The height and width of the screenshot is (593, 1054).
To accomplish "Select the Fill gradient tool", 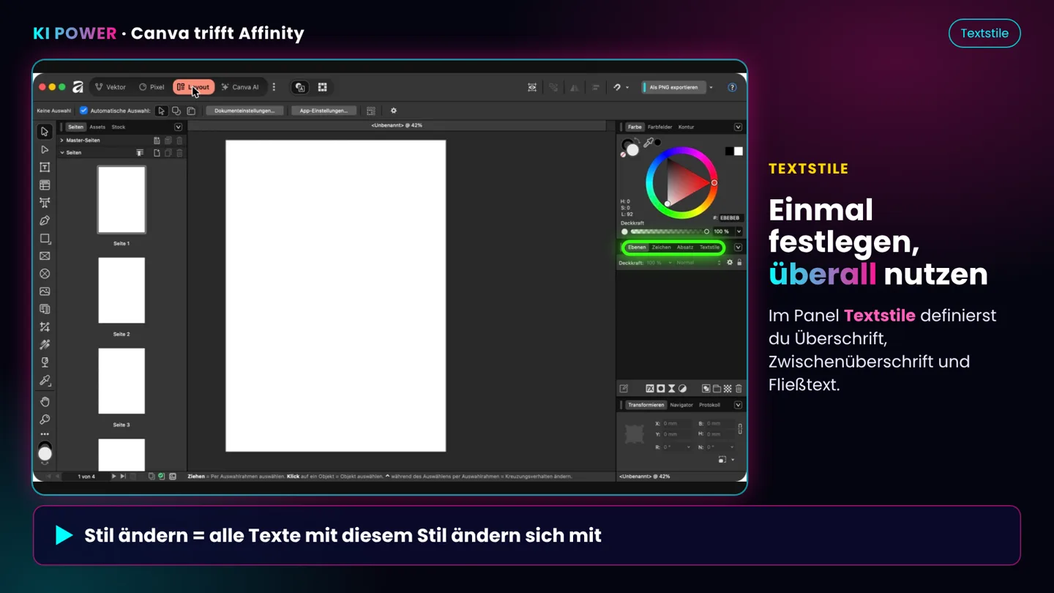I will 45,345.
